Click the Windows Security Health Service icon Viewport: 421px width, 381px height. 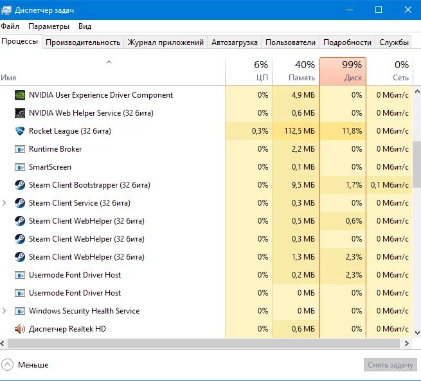(x=20, y=311)
